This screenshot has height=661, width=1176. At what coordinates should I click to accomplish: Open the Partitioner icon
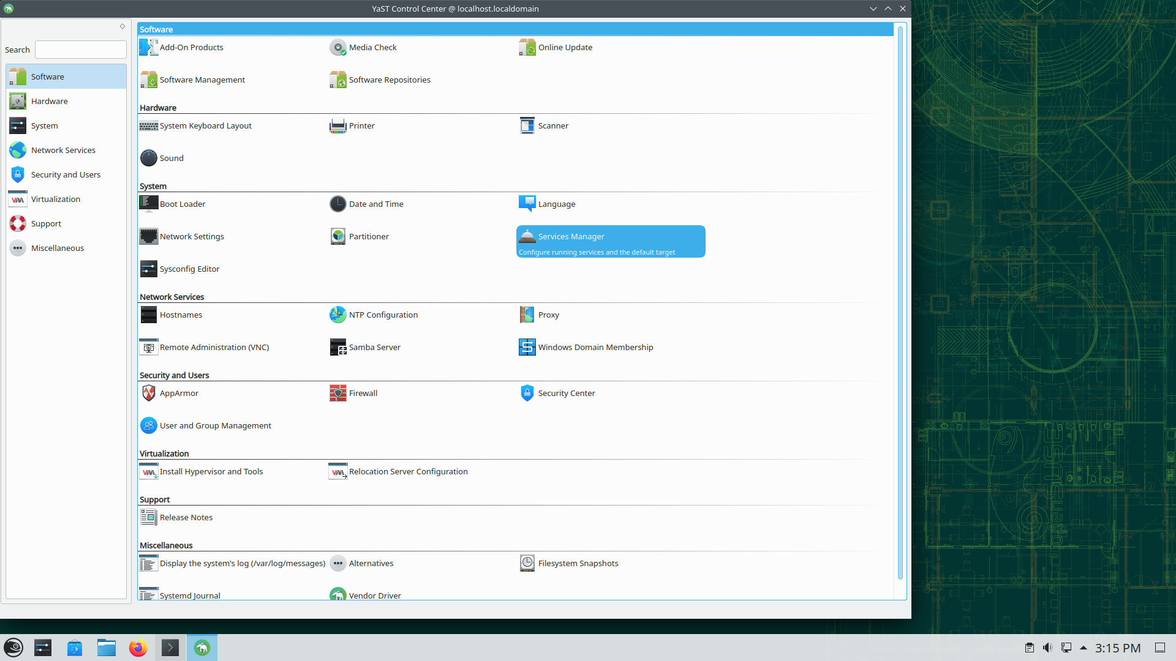point(338,236)
